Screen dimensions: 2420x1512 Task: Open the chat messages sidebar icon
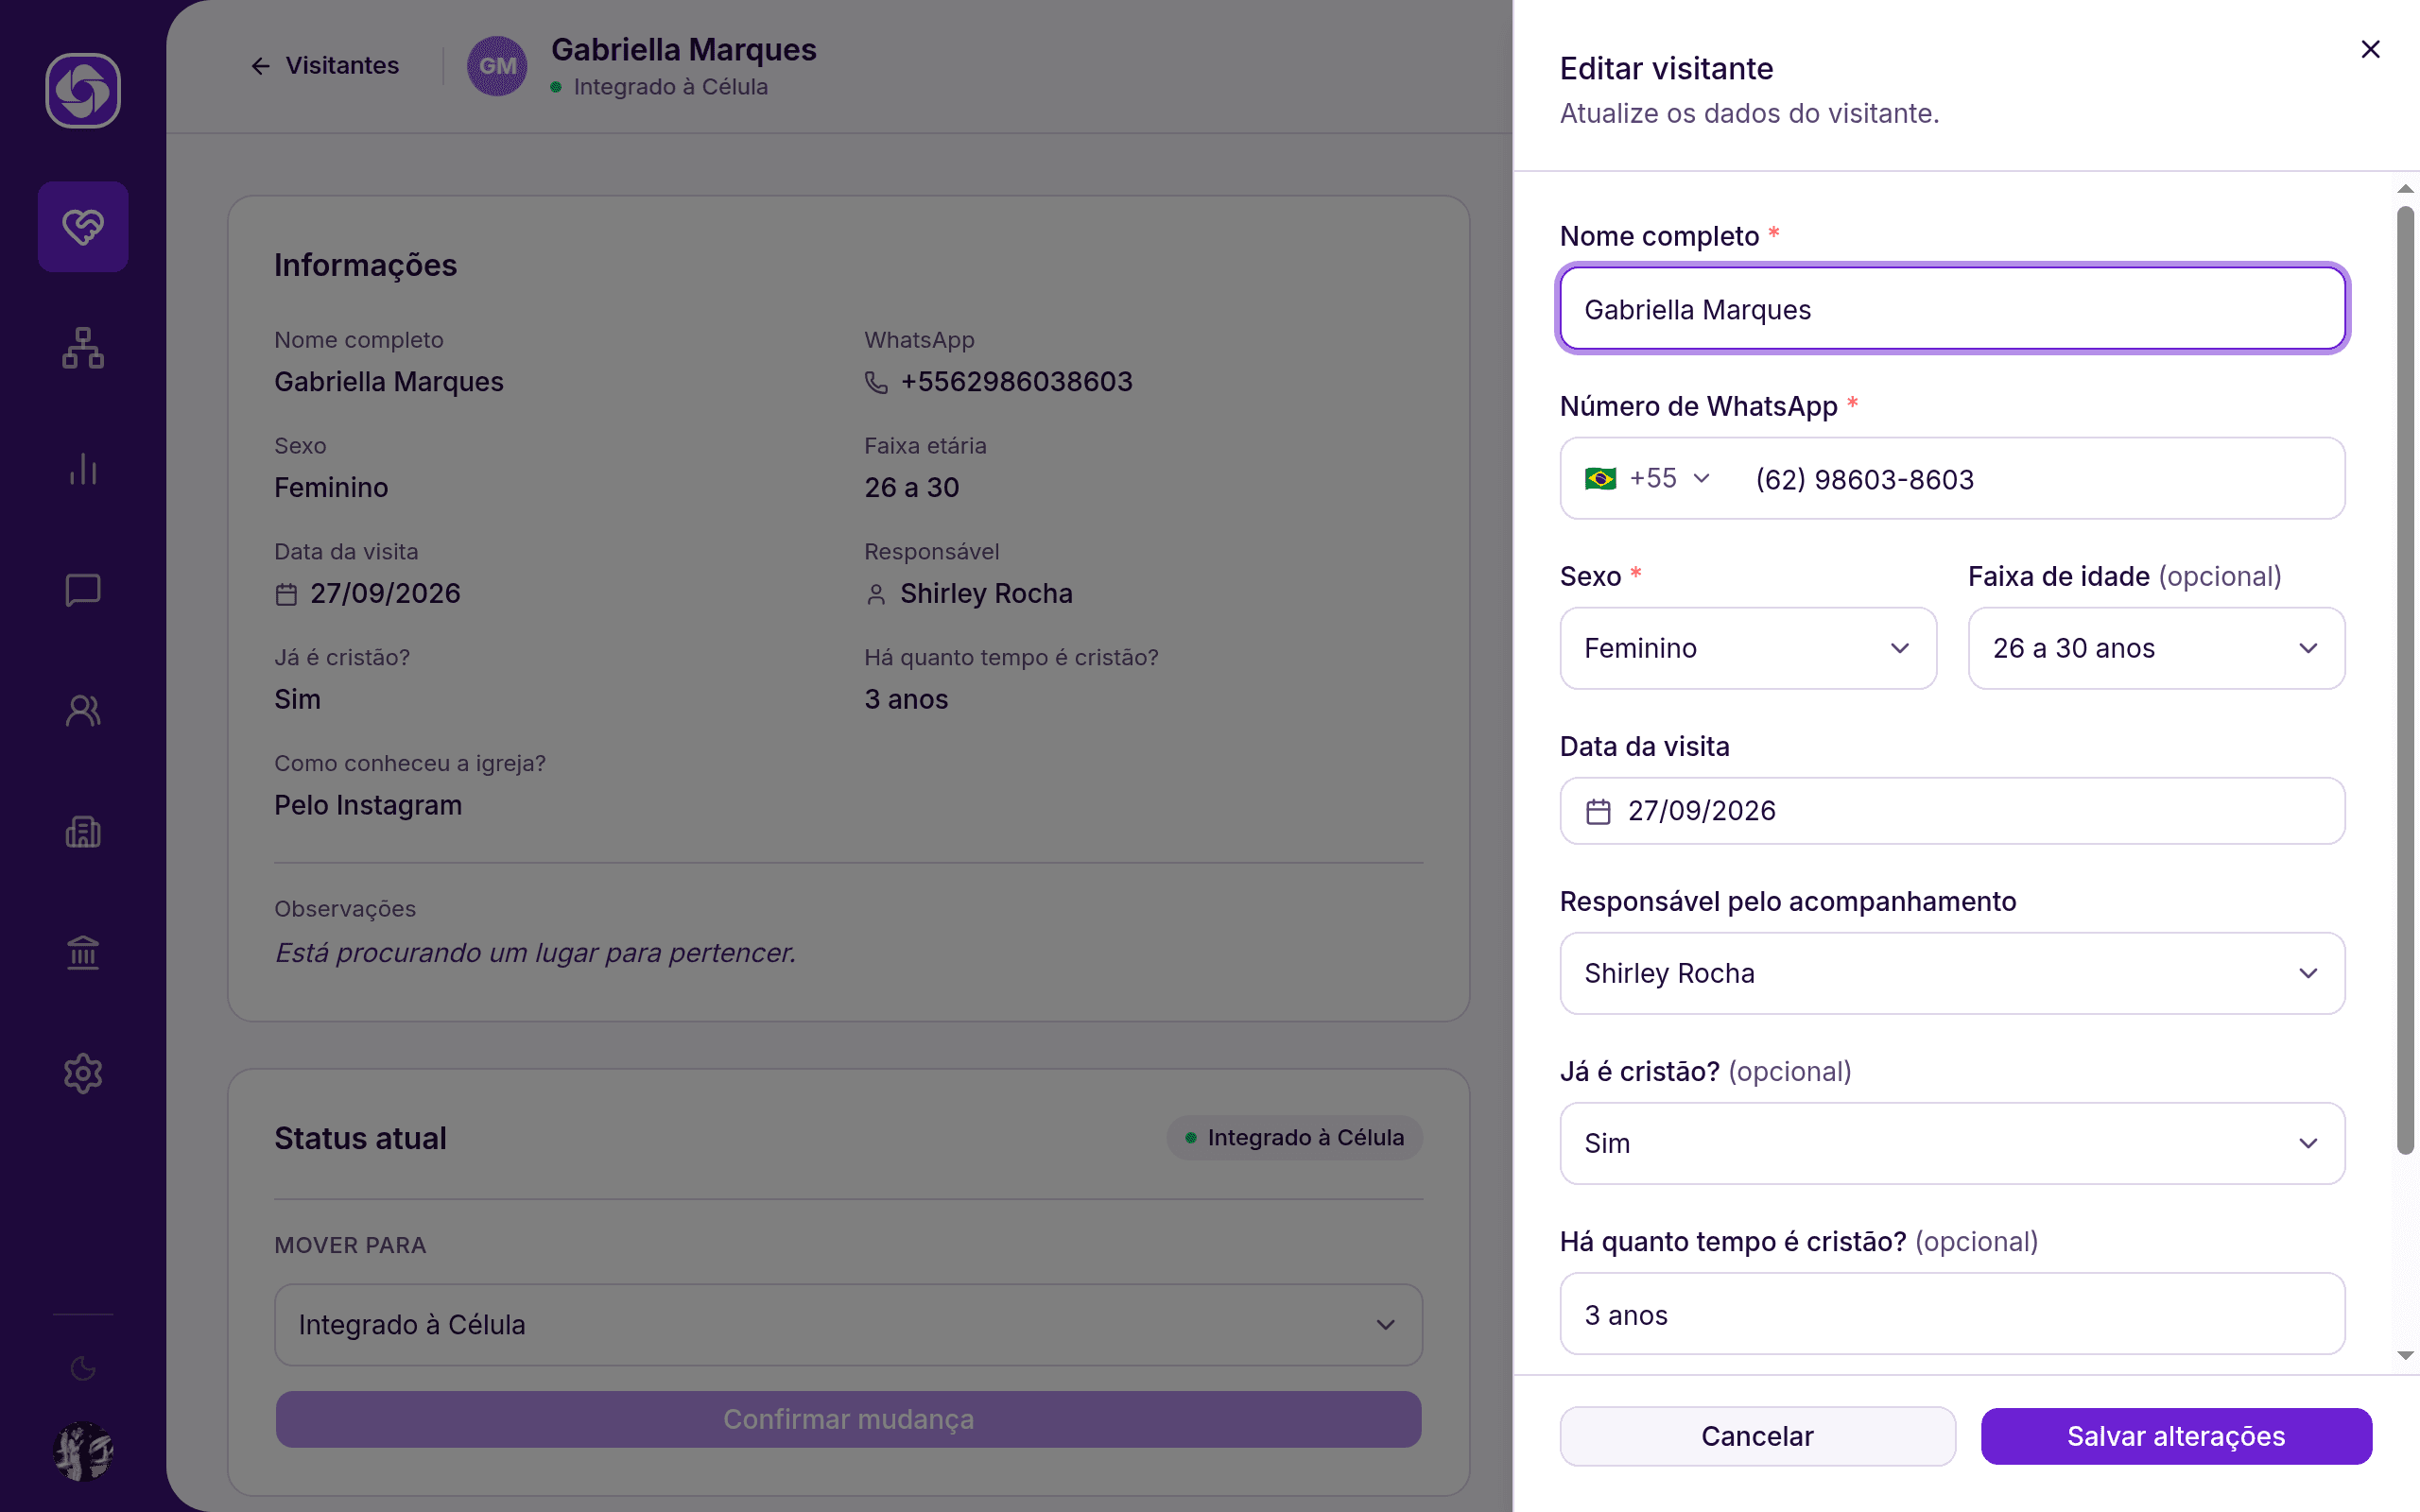(x=83, y=590)
